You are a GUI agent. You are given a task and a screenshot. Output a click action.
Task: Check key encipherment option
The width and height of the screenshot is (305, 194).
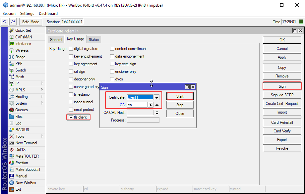[71, 56]
